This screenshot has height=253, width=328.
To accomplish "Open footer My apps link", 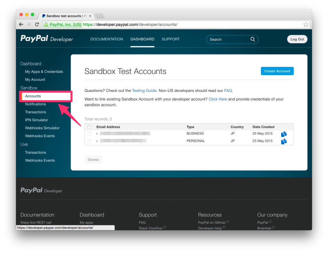I will point(86,222).
